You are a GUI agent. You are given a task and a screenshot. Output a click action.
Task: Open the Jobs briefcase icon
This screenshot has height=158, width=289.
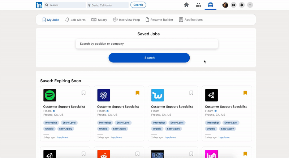point(211,5)
